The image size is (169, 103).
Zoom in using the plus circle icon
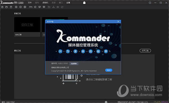click(x=16, y=7)
